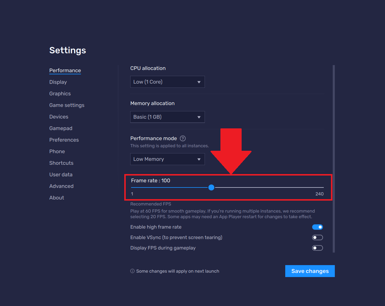Viewport: 385px width, 306px height.
Task: Click the 'Some changes will apply on next launch' text
Action: pos(178,271)
